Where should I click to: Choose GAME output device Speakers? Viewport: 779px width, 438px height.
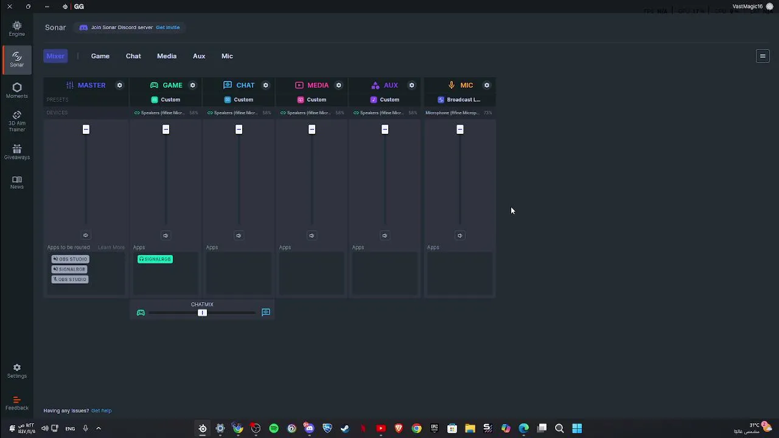coord(166,113)
